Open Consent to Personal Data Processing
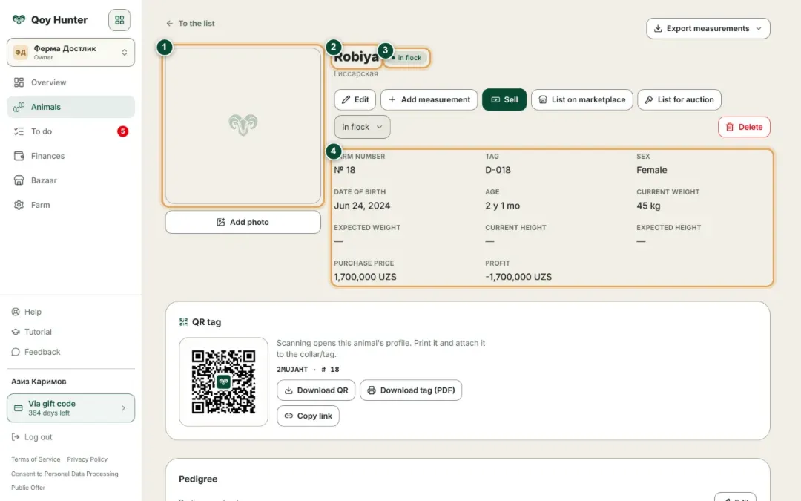This screenshot has width=801, height=501. pos(65,474)
